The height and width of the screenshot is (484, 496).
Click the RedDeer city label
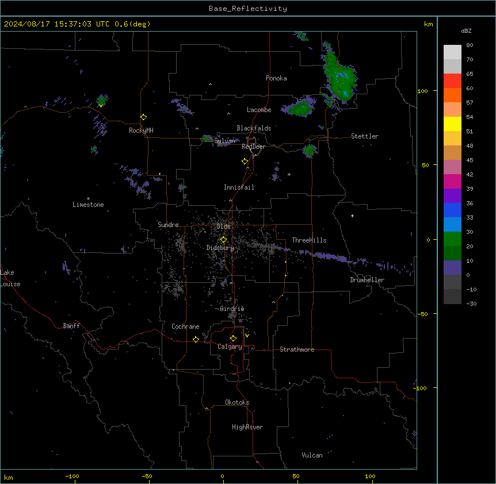coord(253,147)
